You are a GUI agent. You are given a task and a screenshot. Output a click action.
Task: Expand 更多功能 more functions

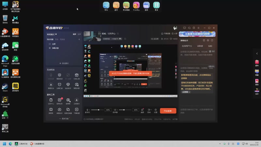64,119
